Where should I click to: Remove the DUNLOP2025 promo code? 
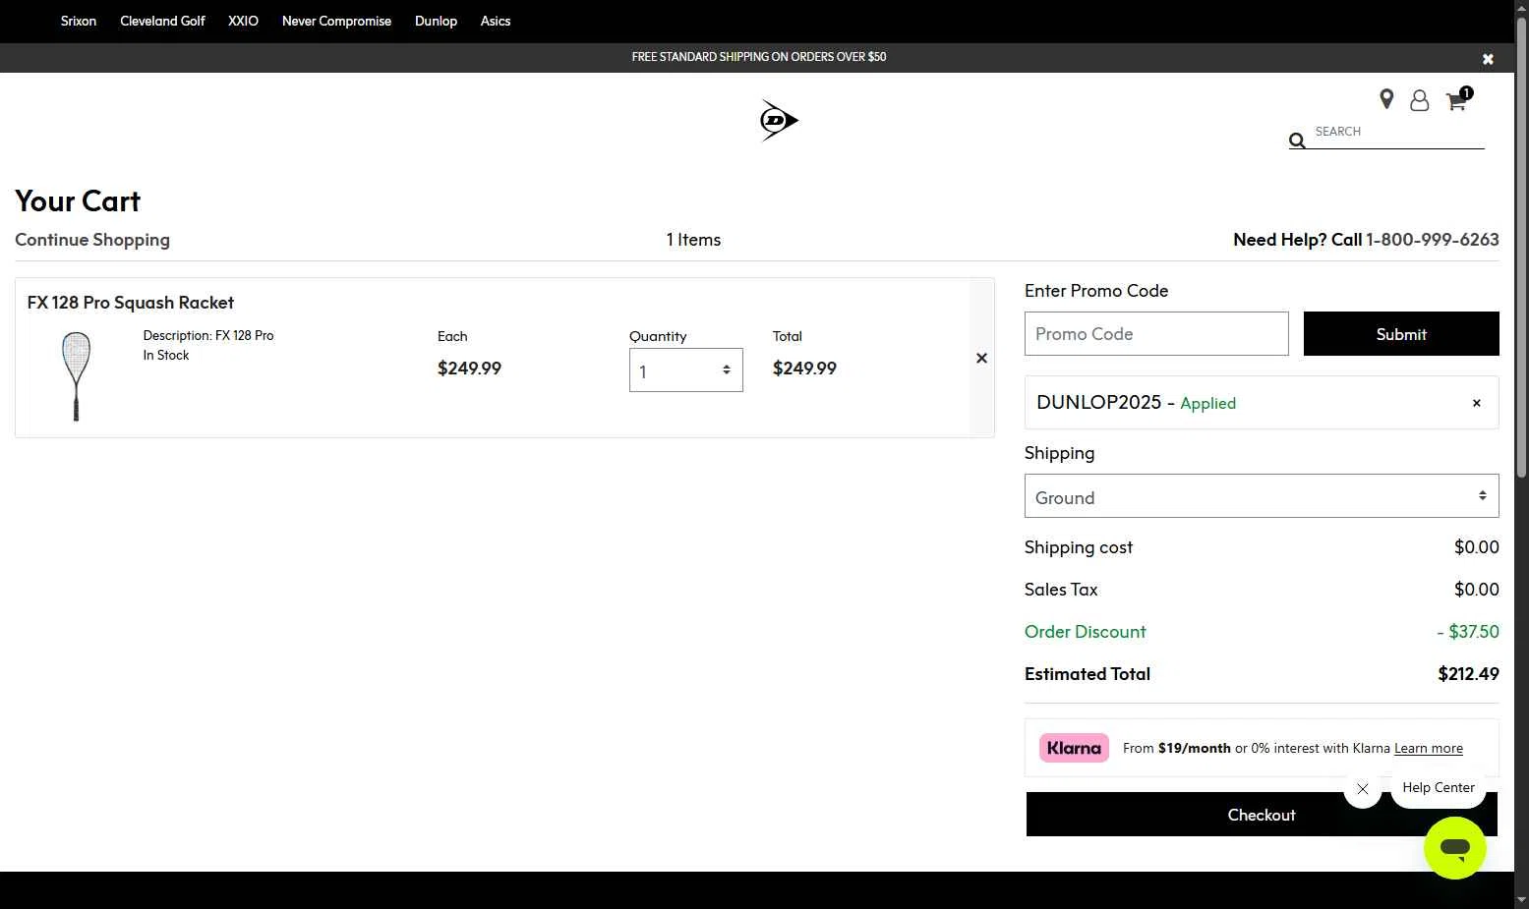[x=1476, y=403]
